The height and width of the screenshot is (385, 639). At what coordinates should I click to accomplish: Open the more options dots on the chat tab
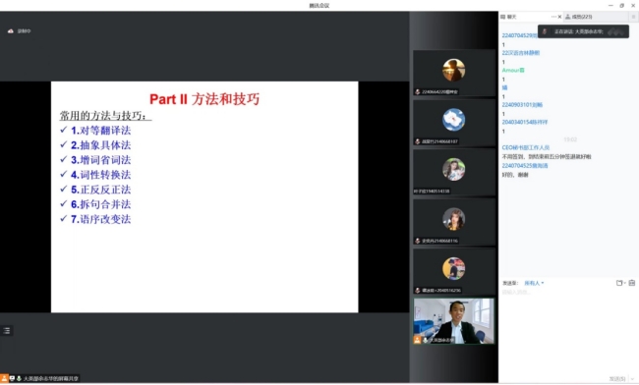pyautogui.click(x=553, y=17)
